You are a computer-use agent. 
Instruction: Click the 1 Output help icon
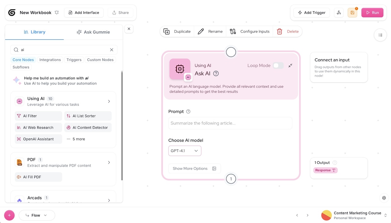click(x=335, y=162)
